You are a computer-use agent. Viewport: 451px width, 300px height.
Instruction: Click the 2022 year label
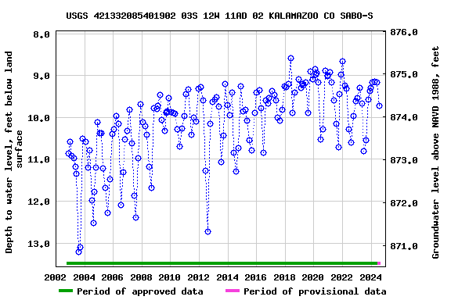[341, 277]
